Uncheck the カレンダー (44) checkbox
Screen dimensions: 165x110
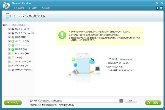(x=9, y=53)
